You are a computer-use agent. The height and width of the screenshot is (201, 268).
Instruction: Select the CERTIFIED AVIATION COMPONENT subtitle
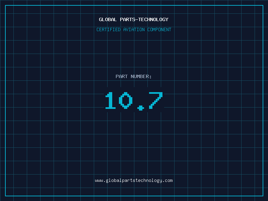pyautogui.click(x=134, y=30)
